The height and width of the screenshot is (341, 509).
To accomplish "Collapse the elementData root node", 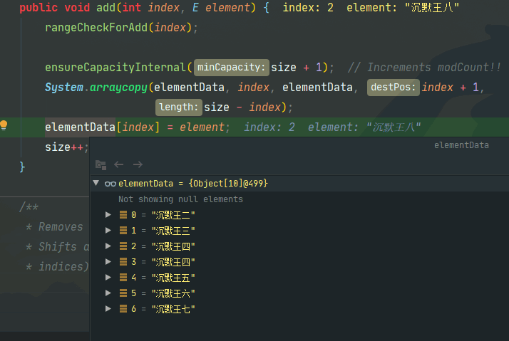I will click(96, 183).
